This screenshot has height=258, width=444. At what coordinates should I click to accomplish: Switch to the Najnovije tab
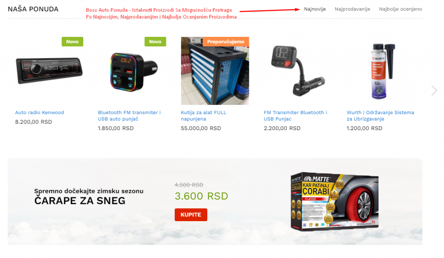pos(315,9)
